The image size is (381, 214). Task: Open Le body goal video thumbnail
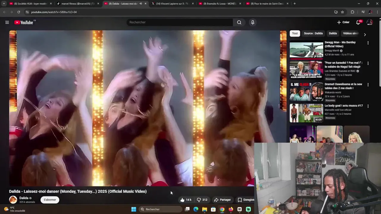[306, 113]
